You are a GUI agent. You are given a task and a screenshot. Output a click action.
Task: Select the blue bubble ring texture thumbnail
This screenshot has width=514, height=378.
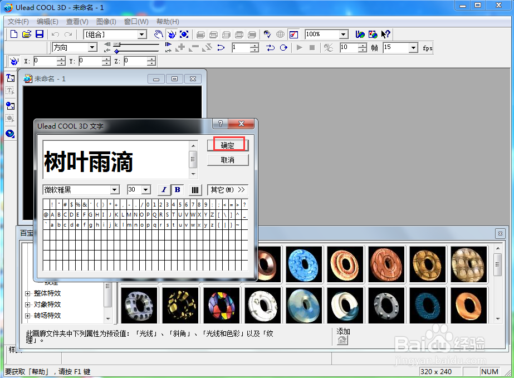pyautogui.click(x=303, y=264)
